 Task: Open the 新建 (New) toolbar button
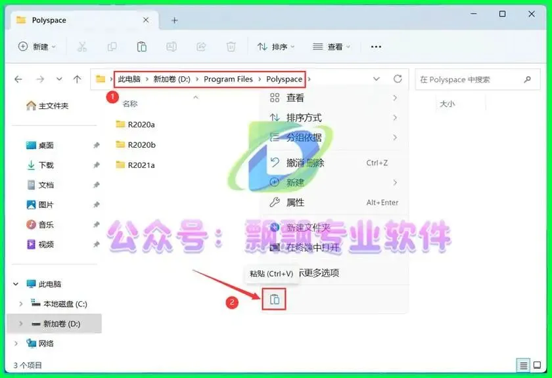[37, 47]
